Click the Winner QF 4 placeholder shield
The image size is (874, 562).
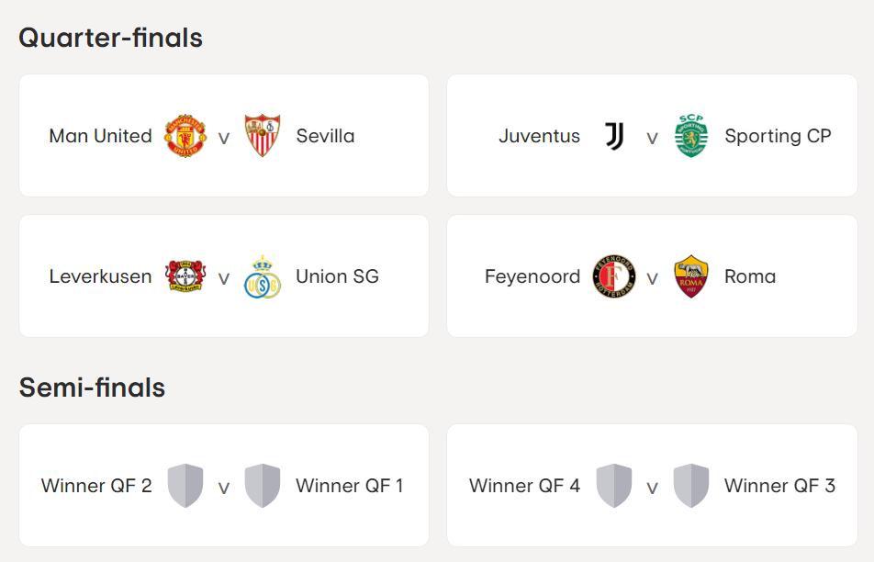pyautogui.click(x=614, y=486)
